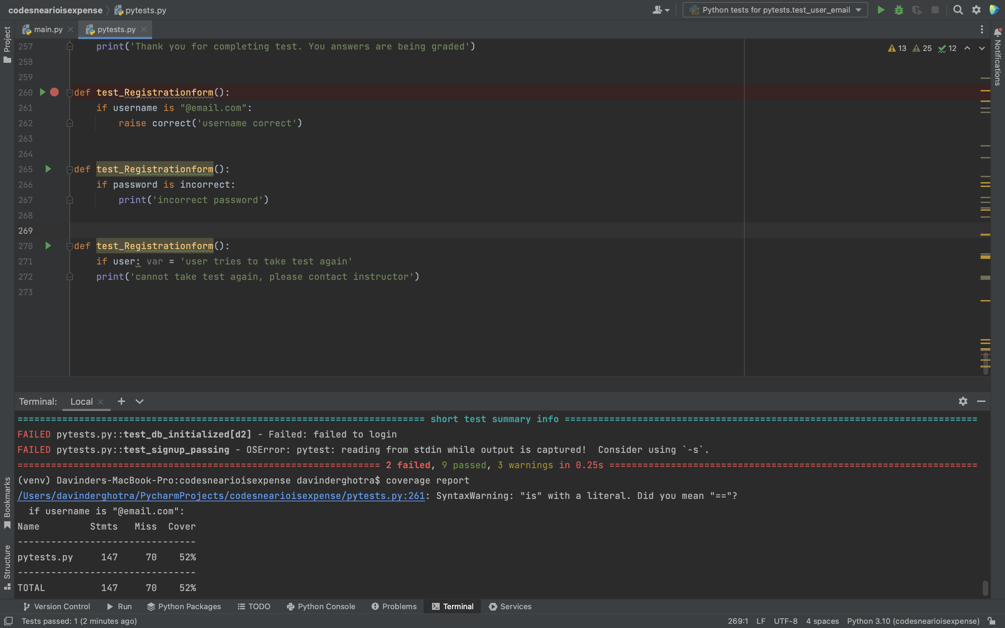Open the terminal sessions dropdown chevron
This screenshot has height=628, width=1005.
pyautogui.click(x=139, y=402)
